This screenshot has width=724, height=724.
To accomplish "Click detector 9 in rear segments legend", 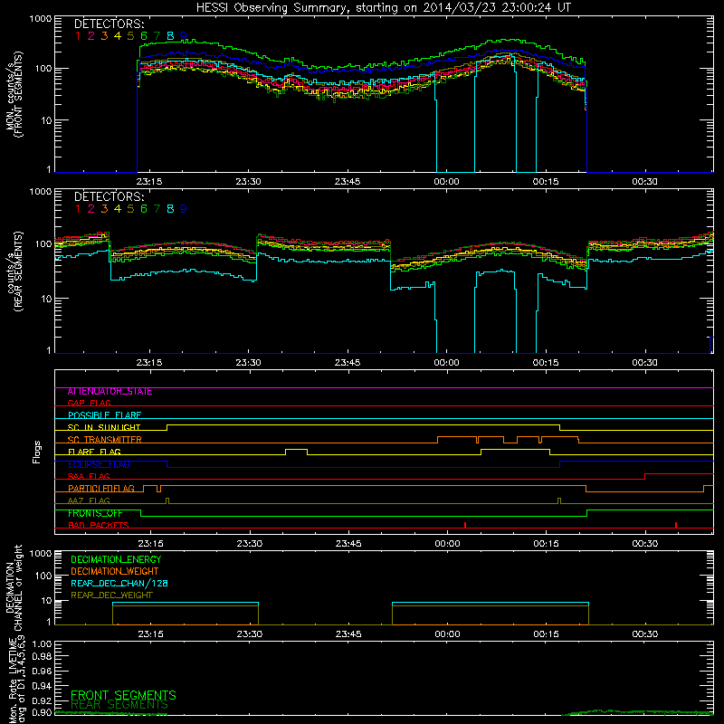I will coord(184,209).
